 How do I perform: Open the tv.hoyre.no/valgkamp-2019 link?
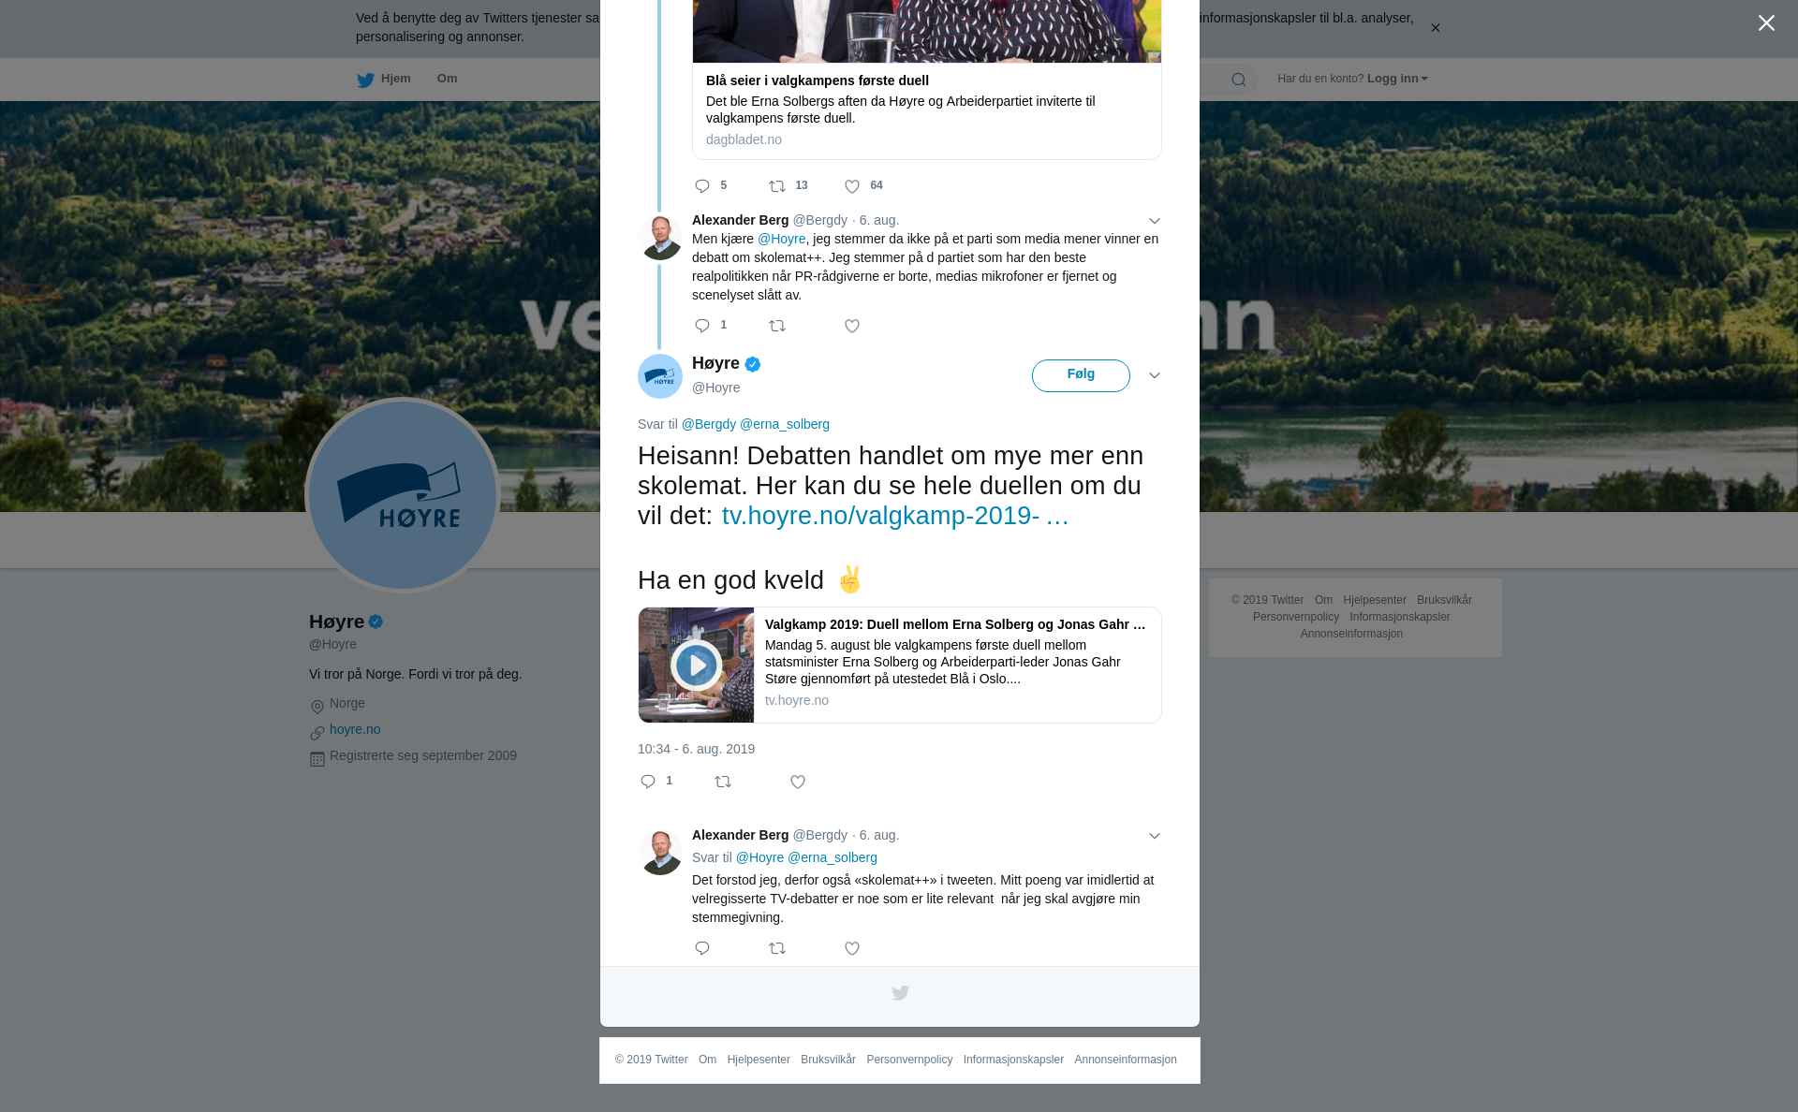point(895,516)
